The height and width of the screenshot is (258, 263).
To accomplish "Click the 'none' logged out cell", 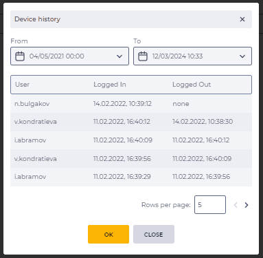I will pyautogui.click(x=181, y=104).
